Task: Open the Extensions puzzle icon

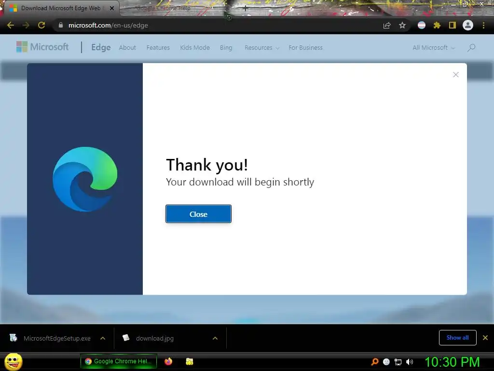Action: [x=437, y=25]
